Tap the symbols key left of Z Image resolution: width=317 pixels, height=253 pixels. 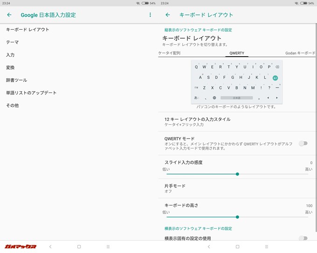pyautogui.click(x=196, y=88)
